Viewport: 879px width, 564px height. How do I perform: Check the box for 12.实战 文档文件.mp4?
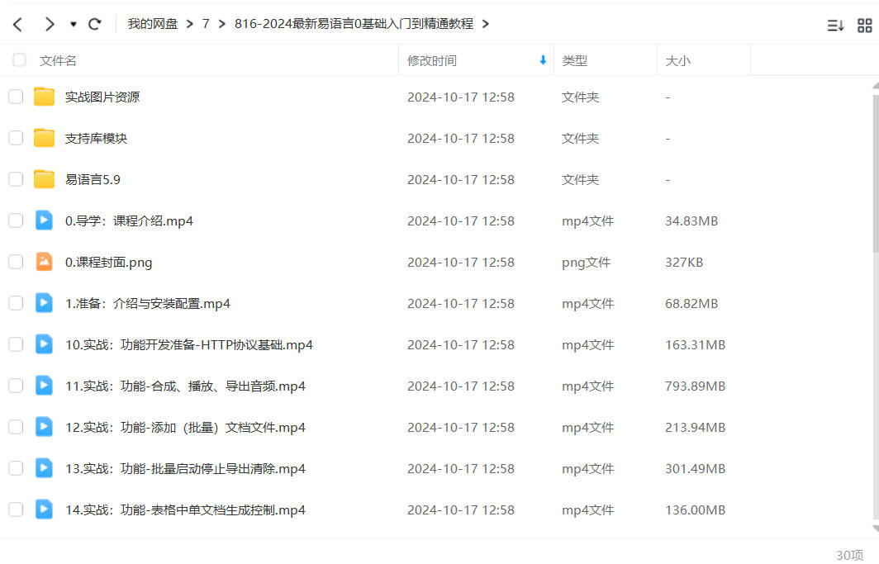click(16, 427)
